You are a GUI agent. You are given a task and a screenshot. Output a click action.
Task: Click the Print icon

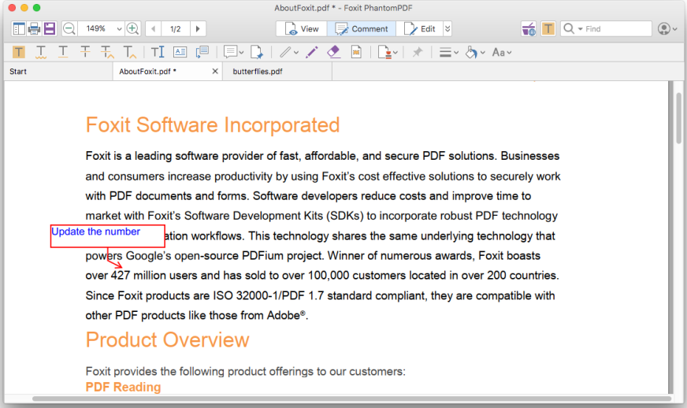[x=34, y=29]
